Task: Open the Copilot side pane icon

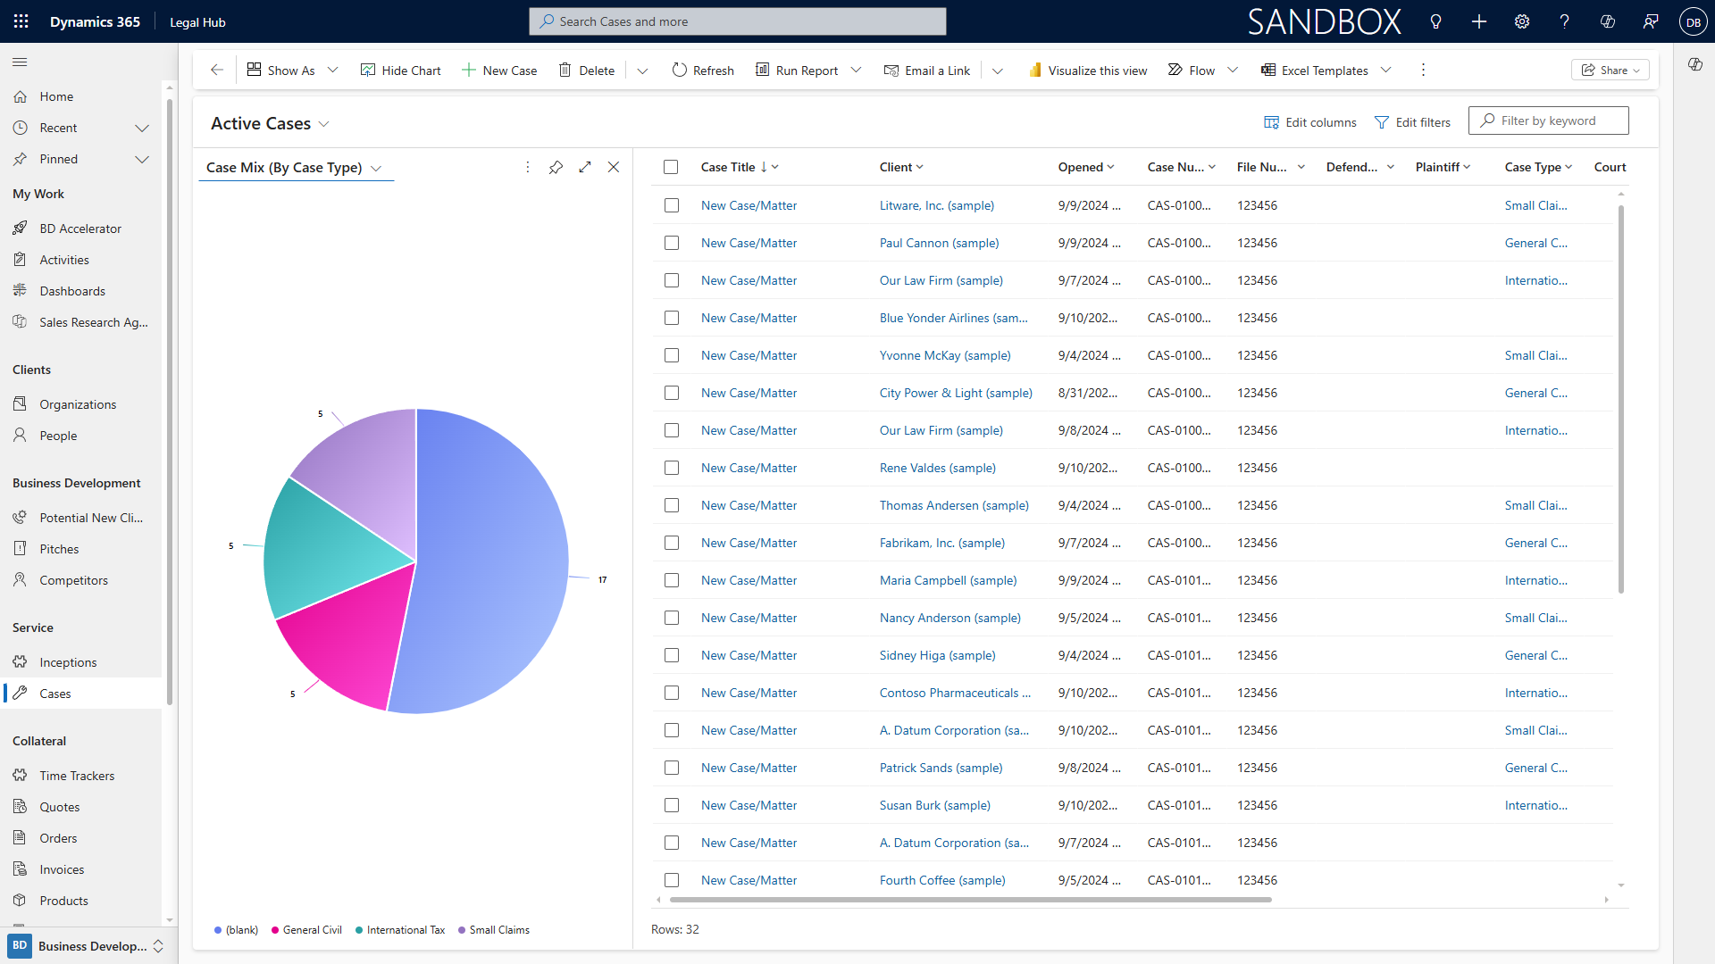Action: 1694,64
